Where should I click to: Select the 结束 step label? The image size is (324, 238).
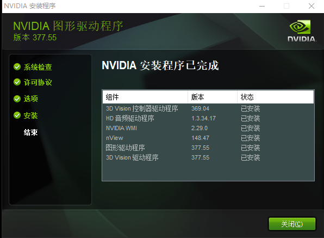30,132
